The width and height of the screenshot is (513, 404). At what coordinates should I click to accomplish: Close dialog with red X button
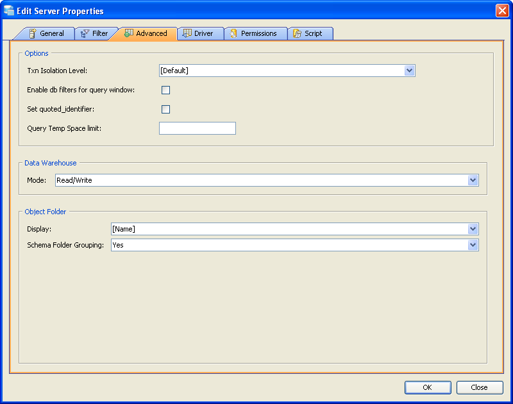[502, 10]
